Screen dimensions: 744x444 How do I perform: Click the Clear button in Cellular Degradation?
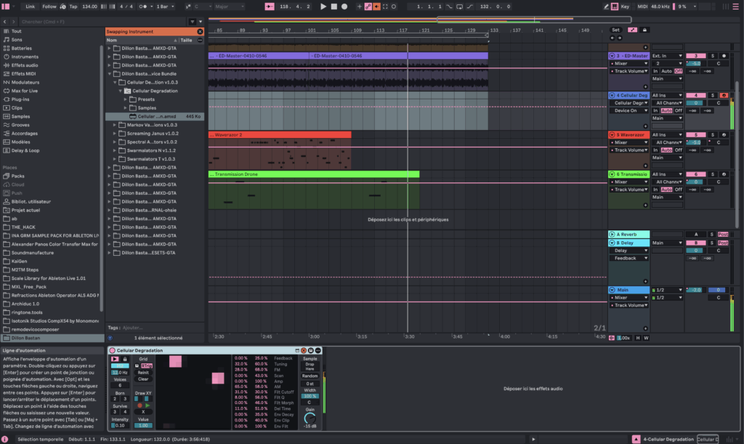tap(143, 379)
